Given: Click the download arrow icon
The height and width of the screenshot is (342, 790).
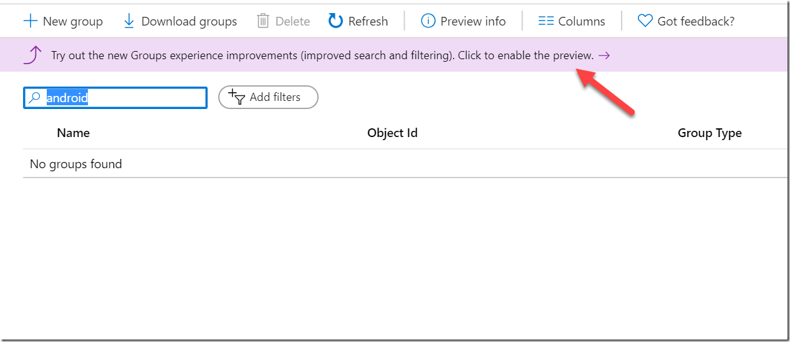Looking at the screenshot, I should pyautogui.click(x=129, y=21).
